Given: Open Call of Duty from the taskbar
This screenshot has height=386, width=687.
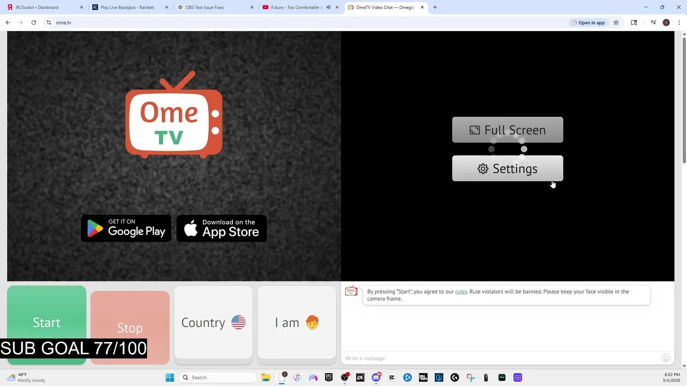Looking at the screenshot, I should (423, 377).
